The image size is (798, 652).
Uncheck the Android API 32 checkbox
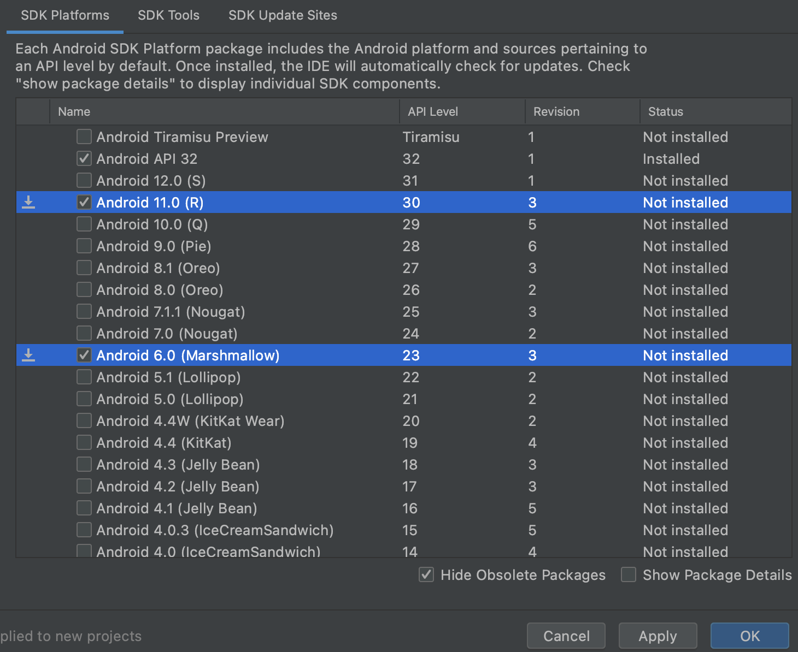point(84,158)
